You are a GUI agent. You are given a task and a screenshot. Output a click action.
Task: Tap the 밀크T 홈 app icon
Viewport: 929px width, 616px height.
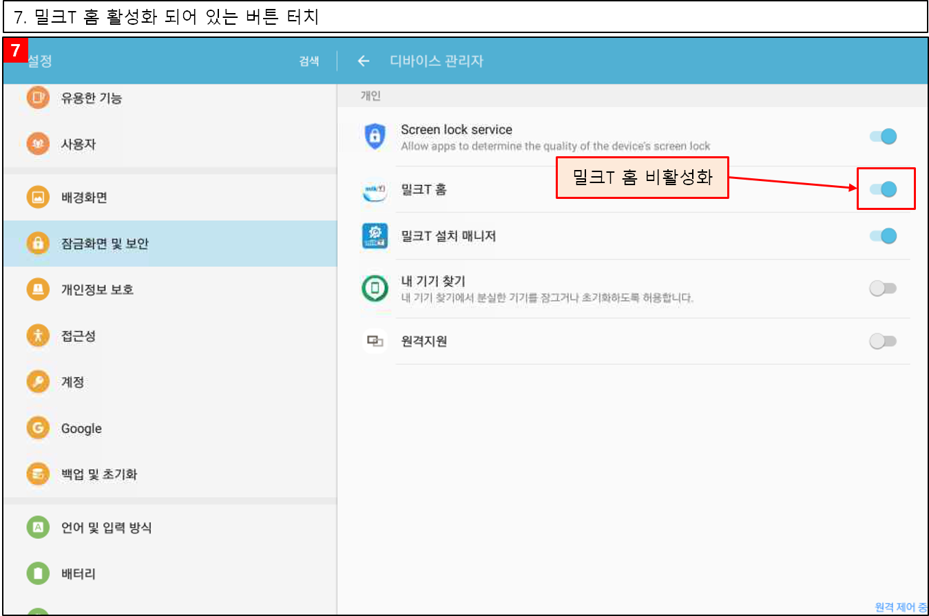click(375, 190)
